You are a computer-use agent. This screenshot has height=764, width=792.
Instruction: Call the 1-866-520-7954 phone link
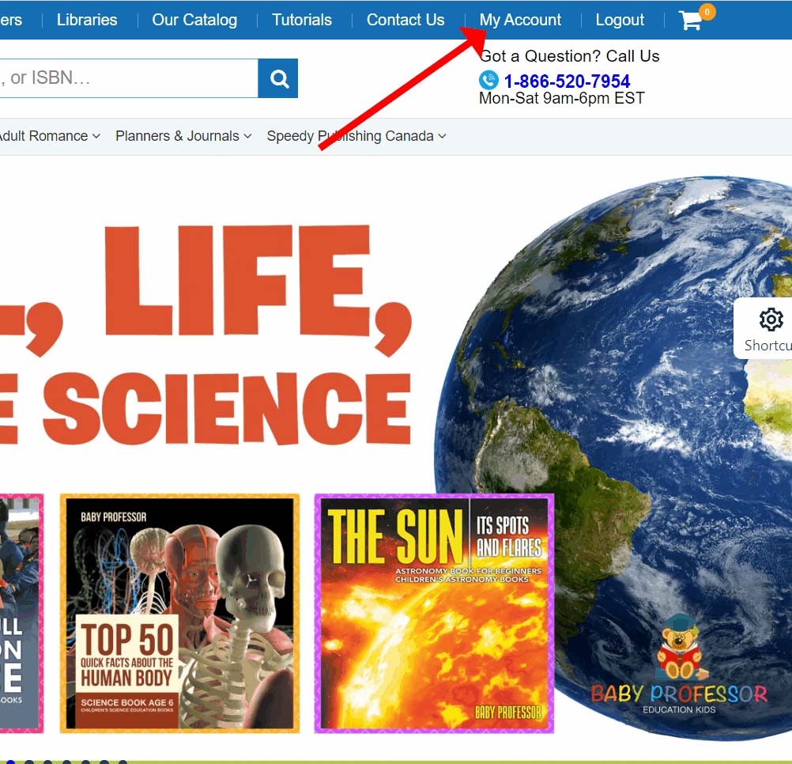coord(568,81)
